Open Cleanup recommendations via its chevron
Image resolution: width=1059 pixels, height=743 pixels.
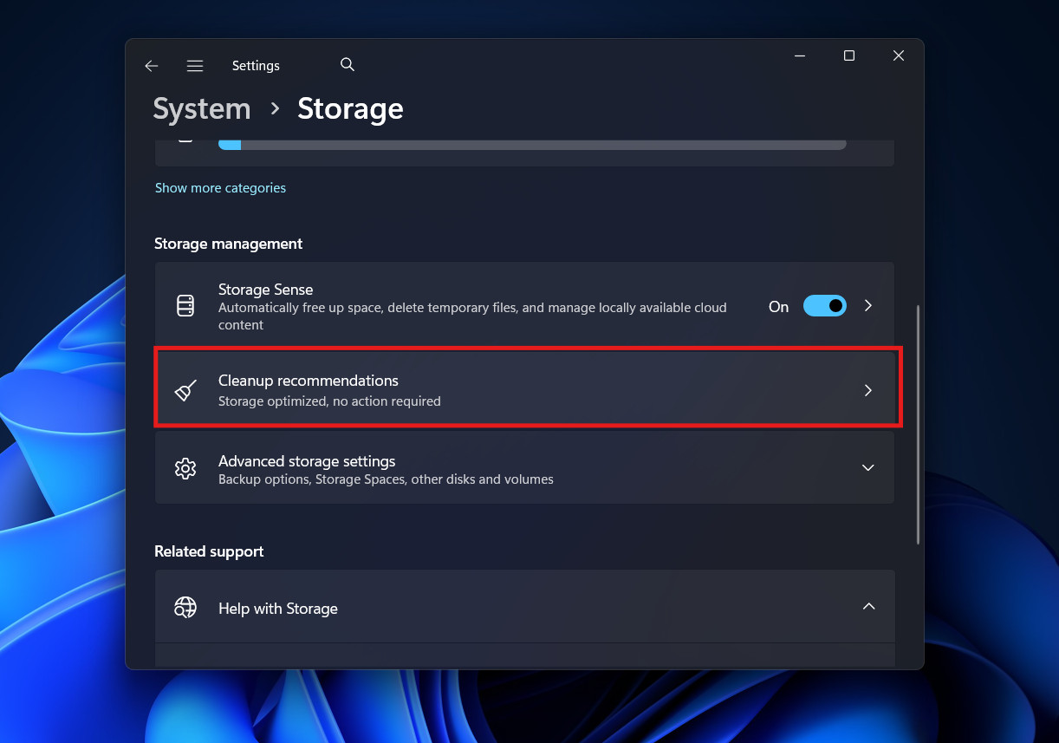point(868,390)
